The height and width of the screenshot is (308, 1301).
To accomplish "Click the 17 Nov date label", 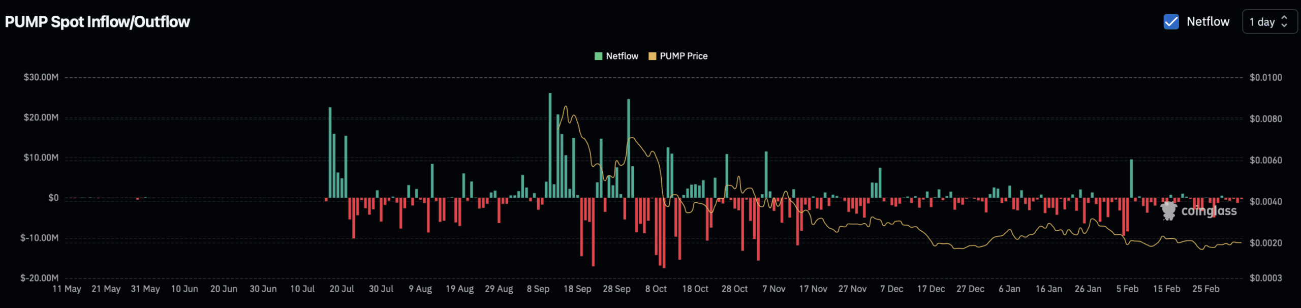I will click(813, 289).
